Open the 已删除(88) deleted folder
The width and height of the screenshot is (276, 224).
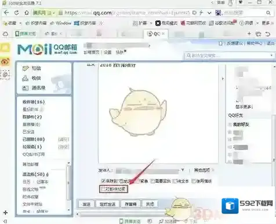pos(34,139)
